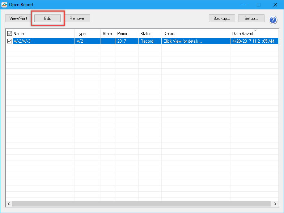Sort the list by Type column
The height and width of the screenshot is (213, 284).
87,34
